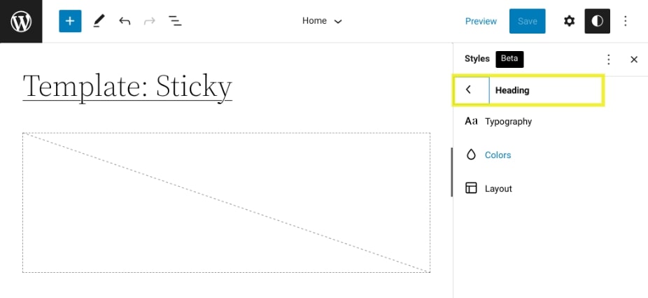Go back from the Heading panel
The image size is (648, 298).
469,90
